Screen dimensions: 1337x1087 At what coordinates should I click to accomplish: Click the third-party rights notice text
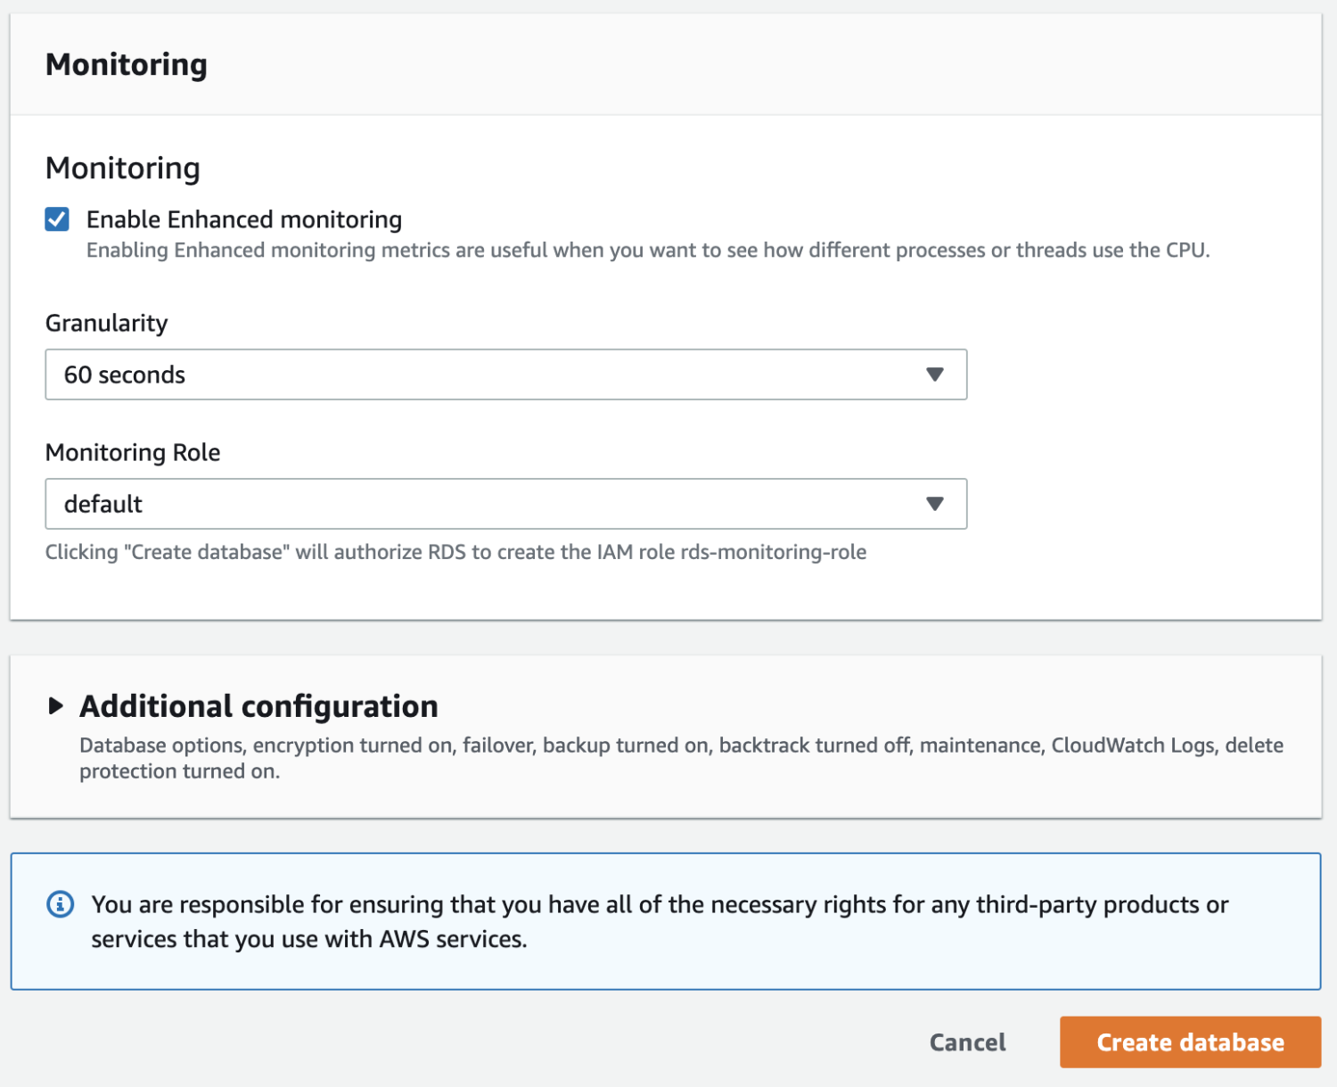[660, 921]
